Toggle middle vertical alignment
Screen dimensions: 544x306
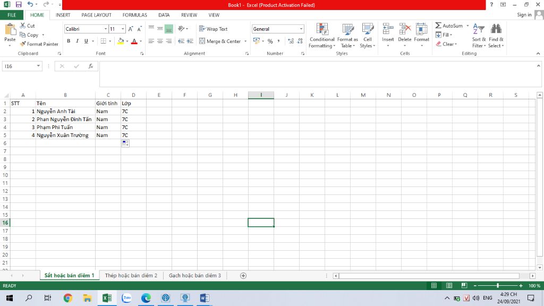coord(160,29)
